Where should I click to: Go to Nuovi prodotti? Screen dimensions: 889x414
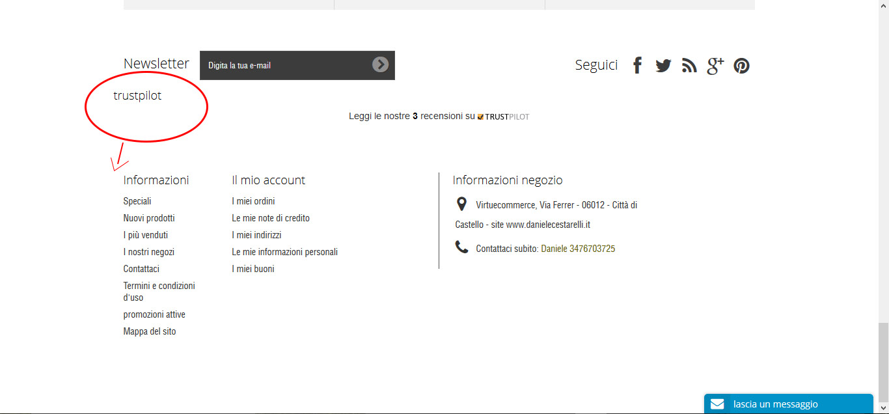pyautogui.click(x=149, y=218)
